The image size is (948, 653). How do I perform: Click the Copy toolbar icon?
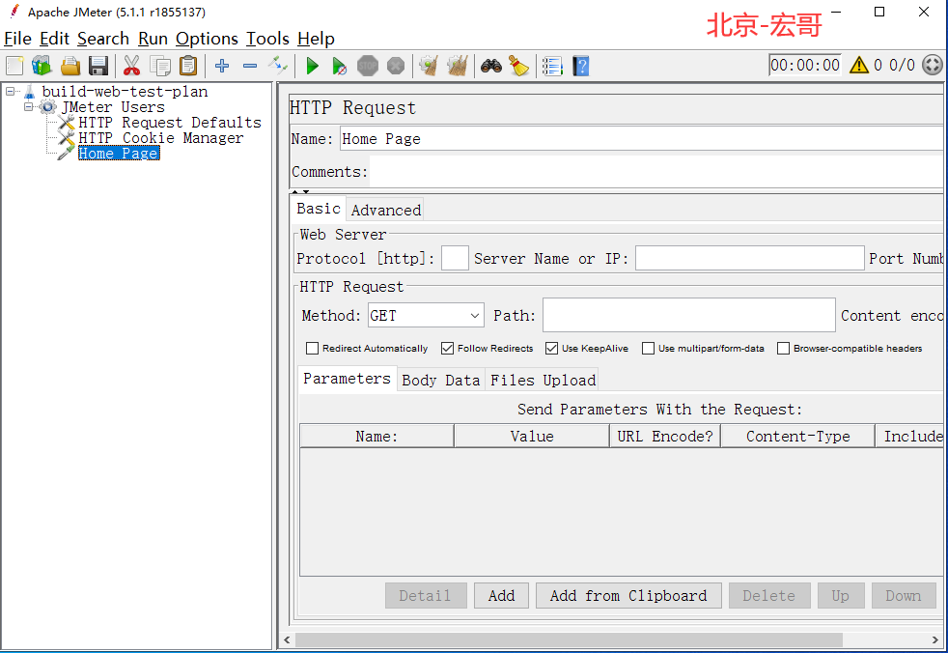(160, 66)
